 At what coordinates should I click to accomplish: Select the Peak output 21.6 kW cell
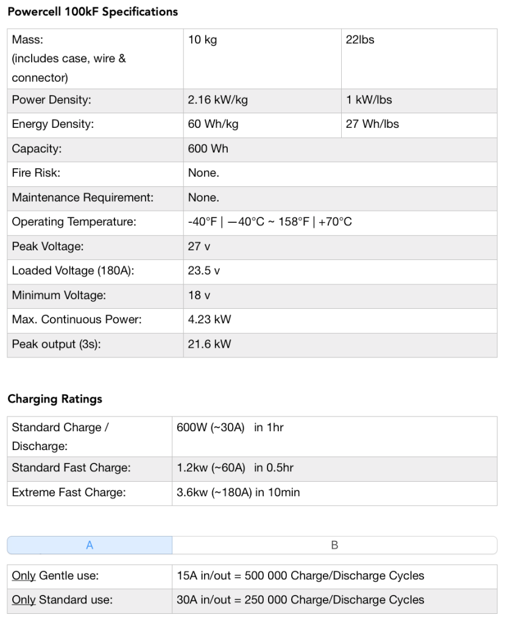(x=210, y=344)
